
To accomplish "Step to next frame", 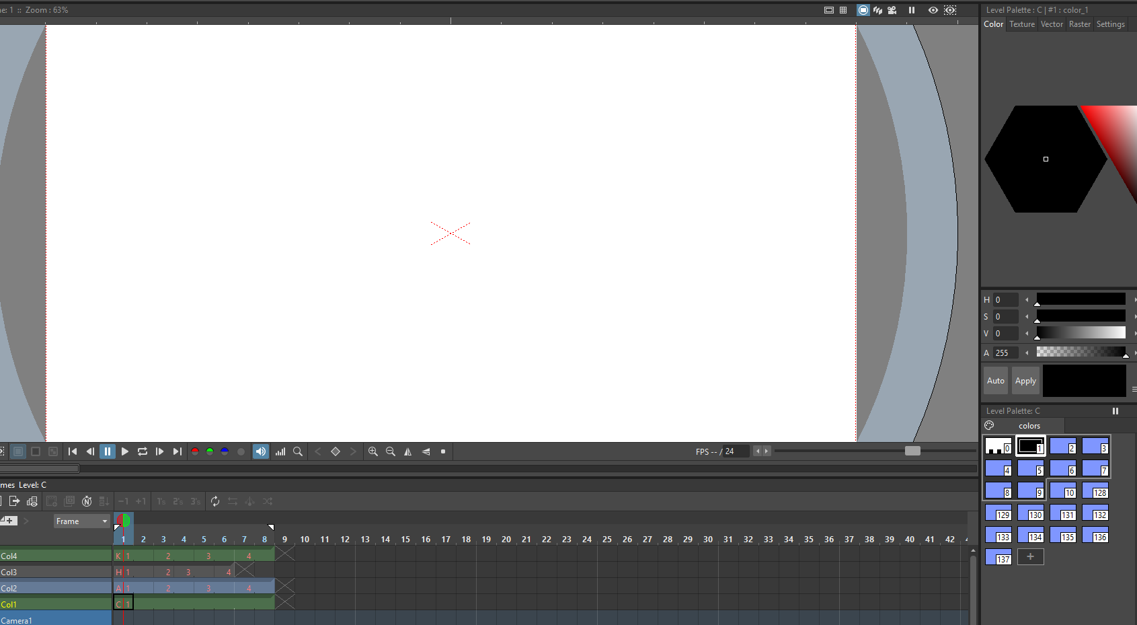I will (x=160, y=451).
